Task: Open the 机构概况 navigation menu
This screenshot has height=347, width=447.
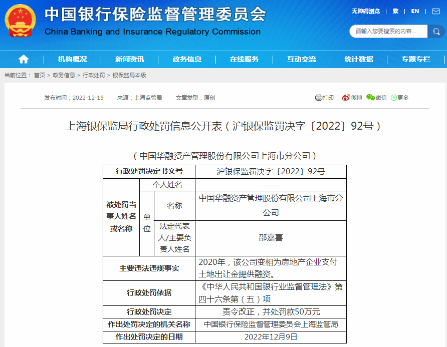Action: 72,59
